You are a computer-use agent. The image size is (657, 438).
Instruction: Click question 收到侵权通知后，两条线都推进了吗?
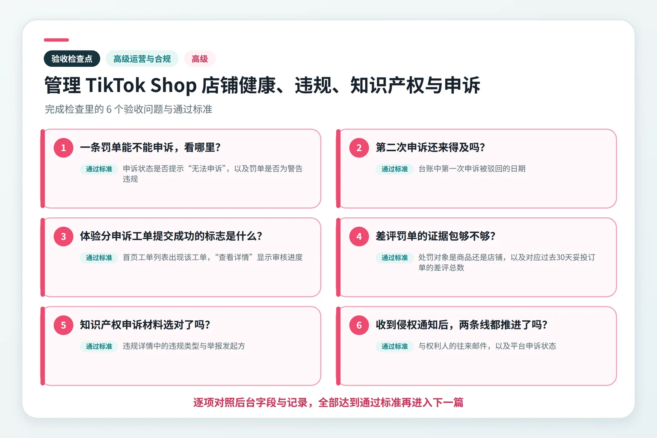pos(462,325)
